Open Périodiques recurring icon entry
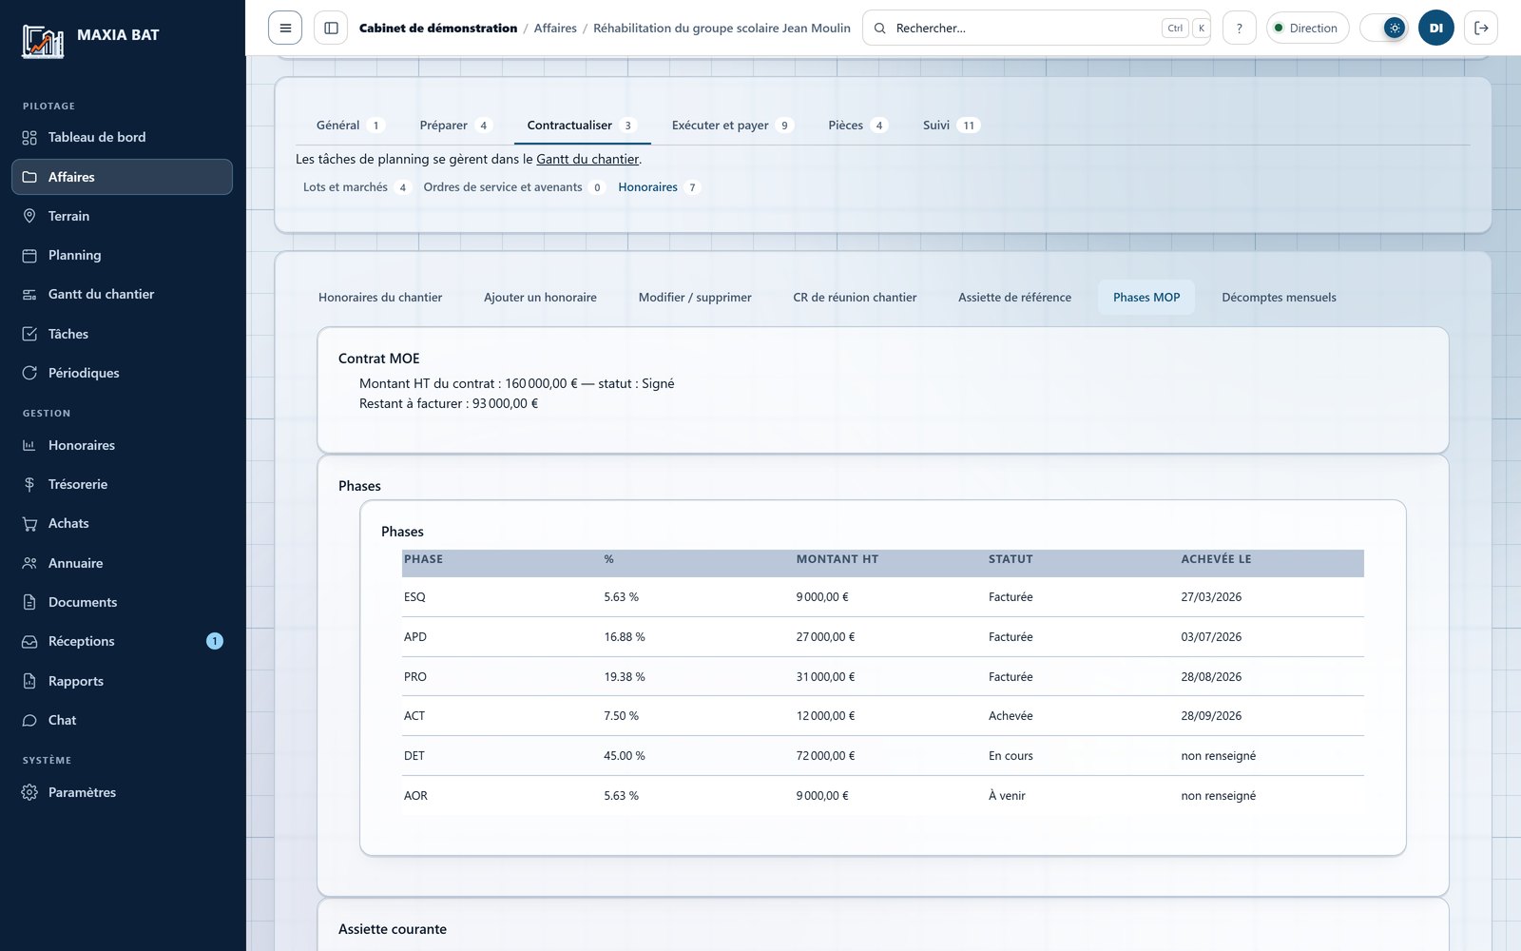The height and width of the screenshot is (951, 1521). (x=122, y=373)
